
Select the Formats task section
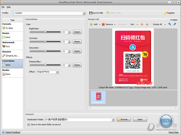pos(13,27)
